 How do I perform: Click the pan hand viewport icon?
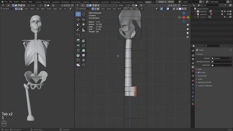[188, 29]
